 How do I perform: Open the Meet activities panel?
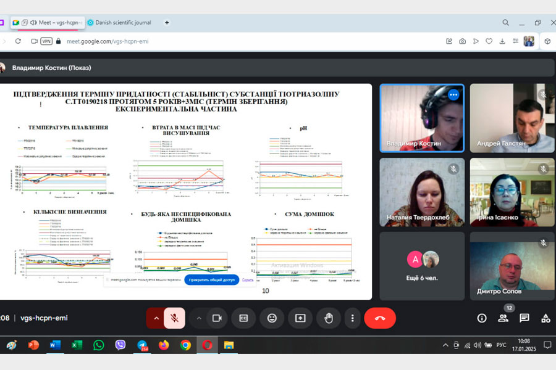pyautogui.click(x=545, y=318)
